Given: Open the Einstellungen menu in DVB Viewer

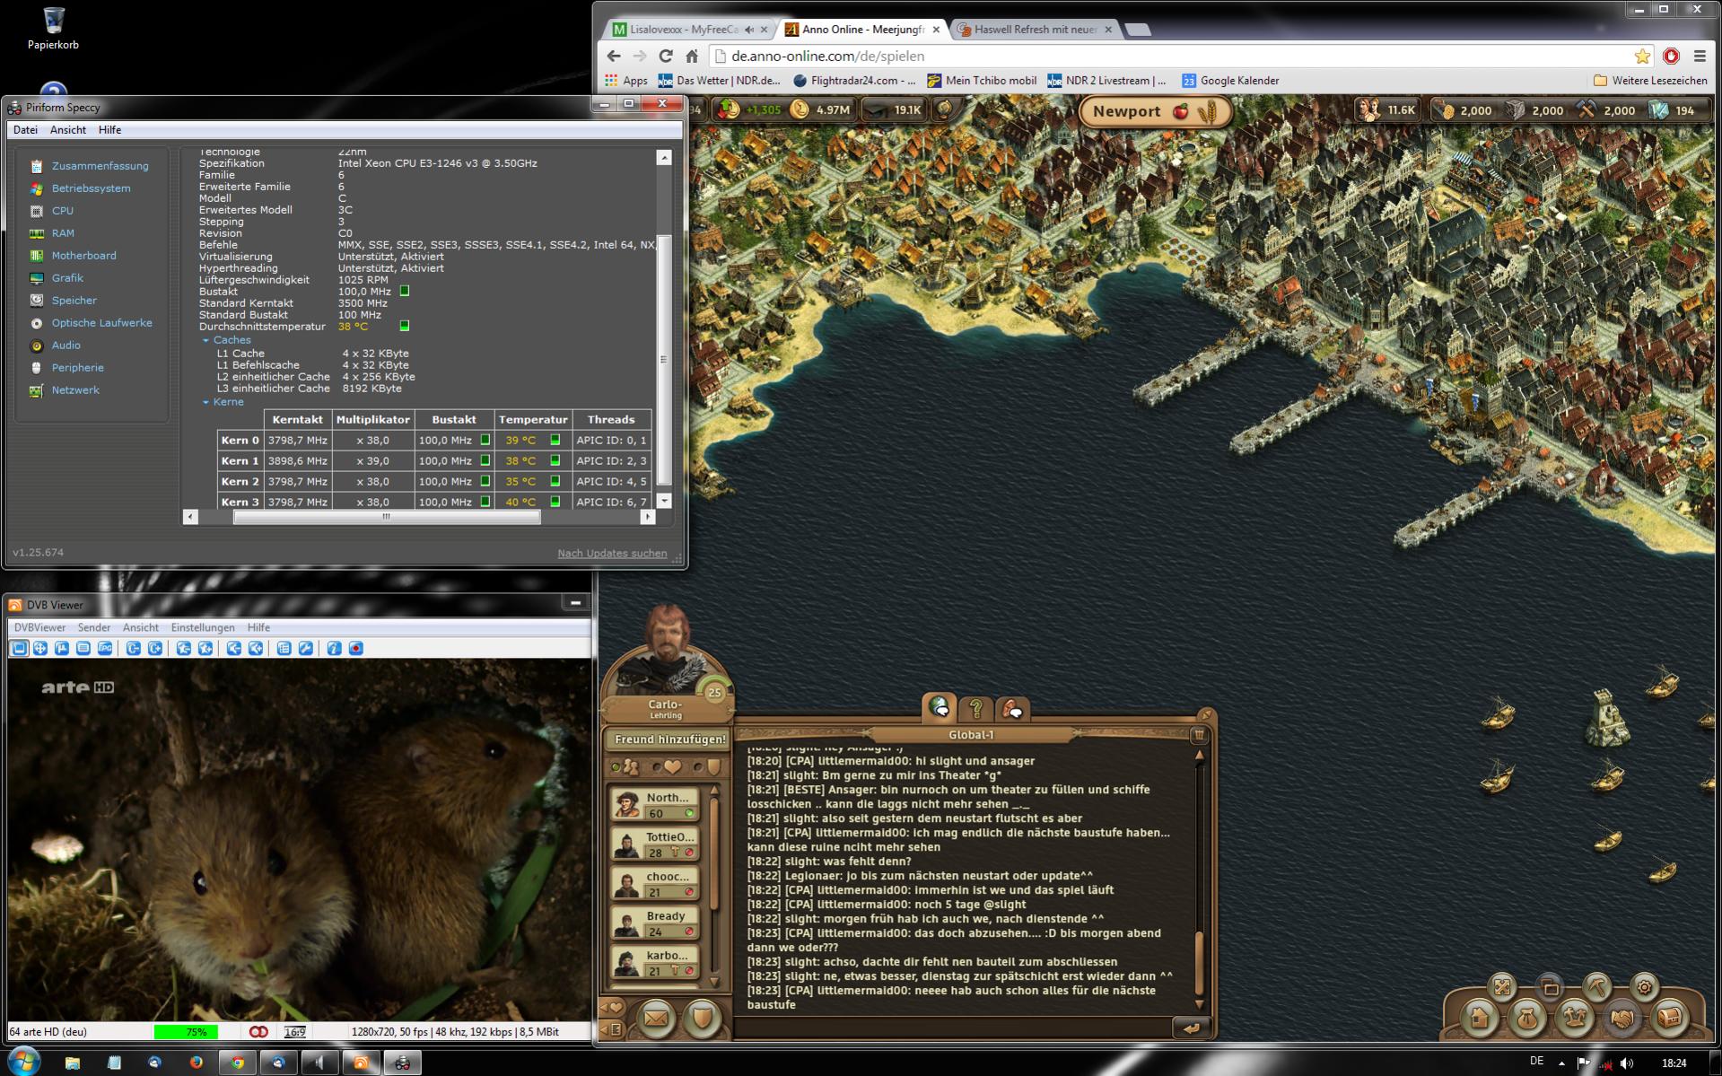Looking at the screenshot, I should pyautogui.click(x=203, y=627).
